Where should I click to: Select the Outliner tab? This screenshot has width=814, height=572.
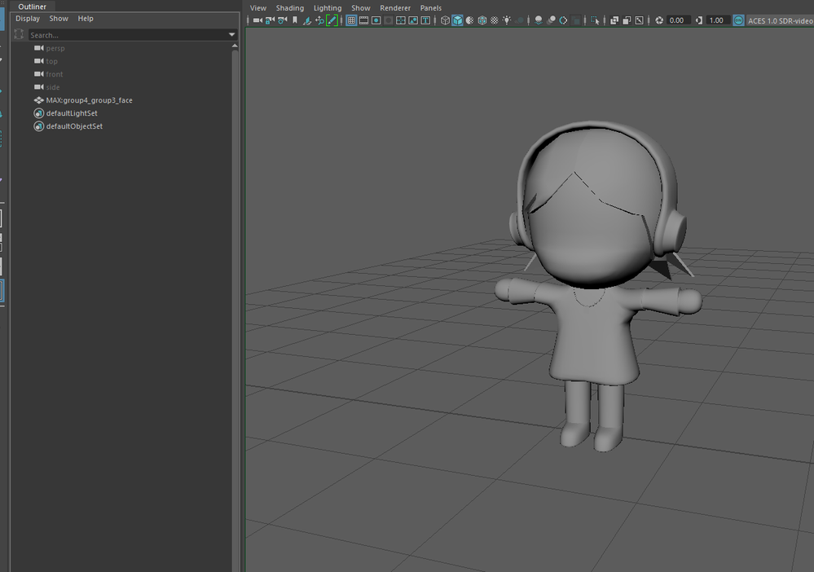[33, 7]
